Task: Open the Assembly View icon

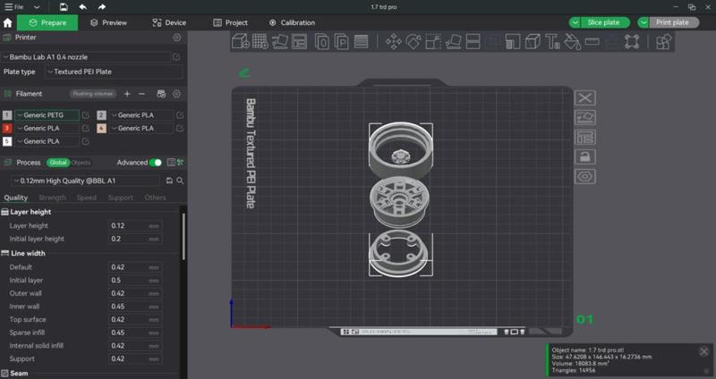Action: coord(663,41)
